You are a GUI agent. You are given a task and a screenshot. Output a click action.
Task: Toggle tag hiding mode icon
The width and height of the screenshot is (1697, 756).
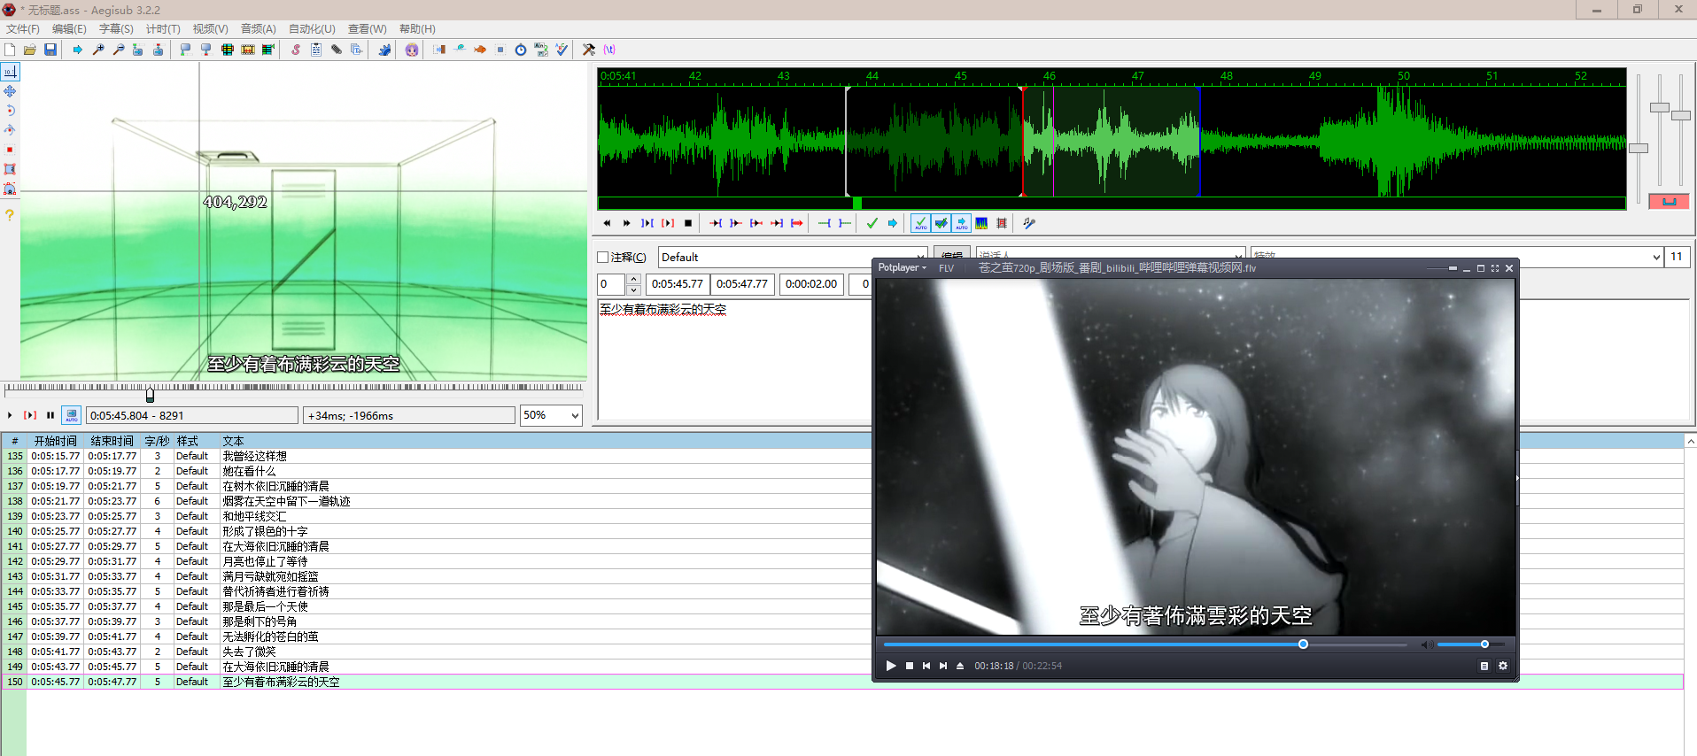609,50
